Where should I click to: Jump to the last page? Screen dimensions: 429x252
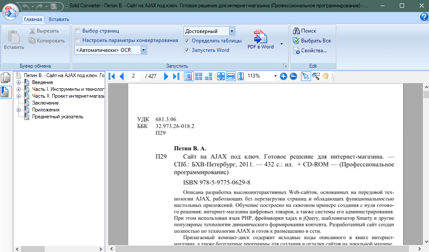(x=176, y=76)
